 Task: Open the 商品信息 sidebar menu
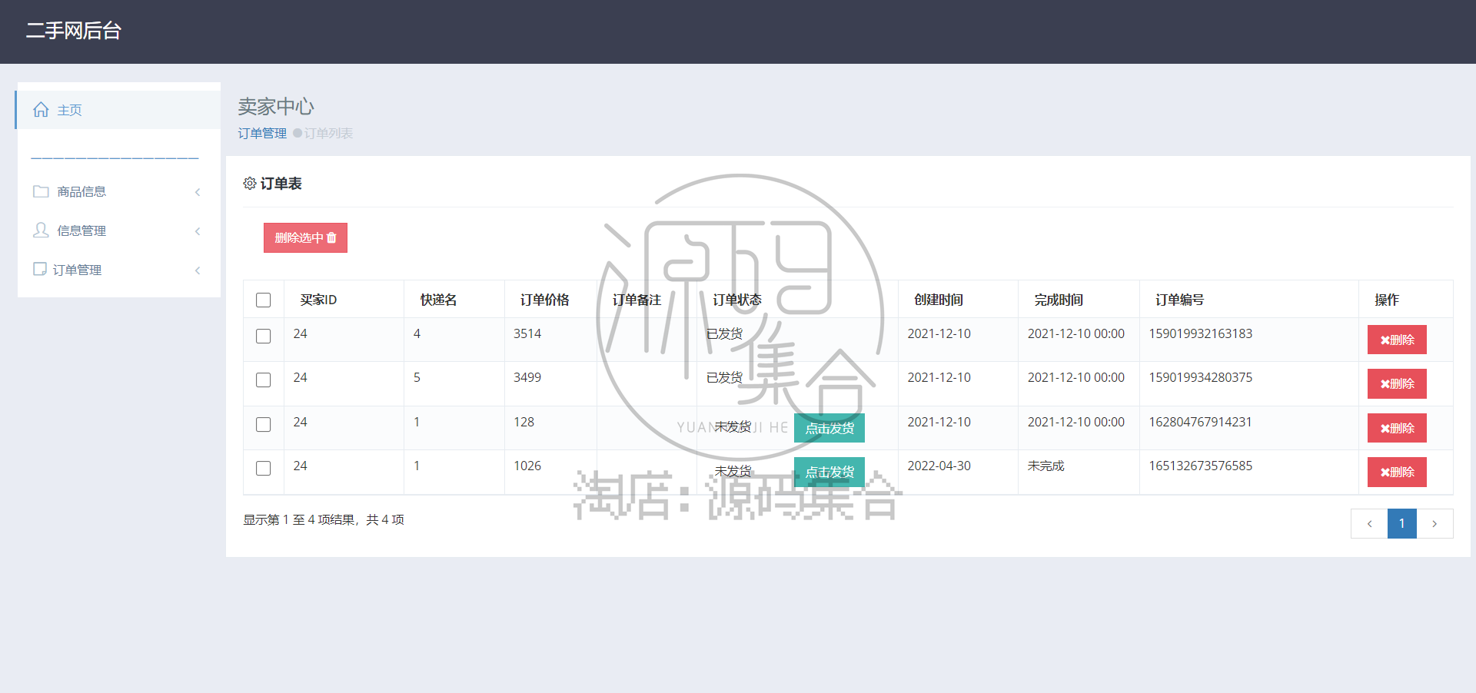[118, 191]
